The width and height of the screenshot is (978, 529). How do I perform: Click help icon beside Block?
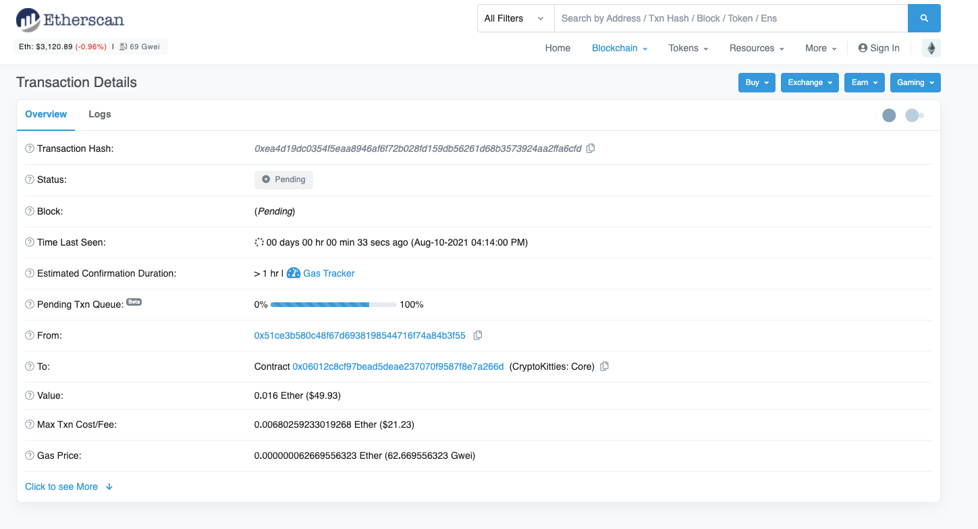coord(30,211)
